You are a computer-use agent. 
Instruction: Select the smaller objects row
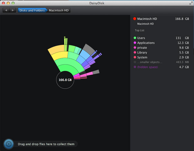click(161, 62)
